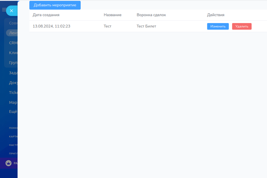Click the ПРИГЛ link in sidebar
Image resolution: width=267 pixels, height=178 pixels.
pos(13,154)
